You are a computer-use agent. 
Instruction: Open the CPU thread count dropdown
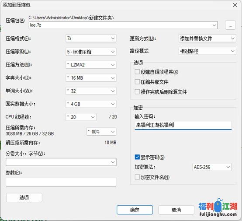coord(81,117)
